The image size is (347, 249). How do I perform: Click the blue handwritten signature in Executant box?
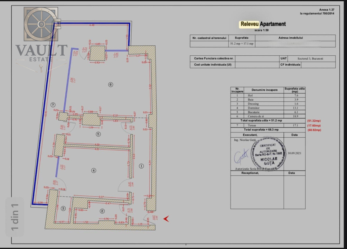click(242, 156)
